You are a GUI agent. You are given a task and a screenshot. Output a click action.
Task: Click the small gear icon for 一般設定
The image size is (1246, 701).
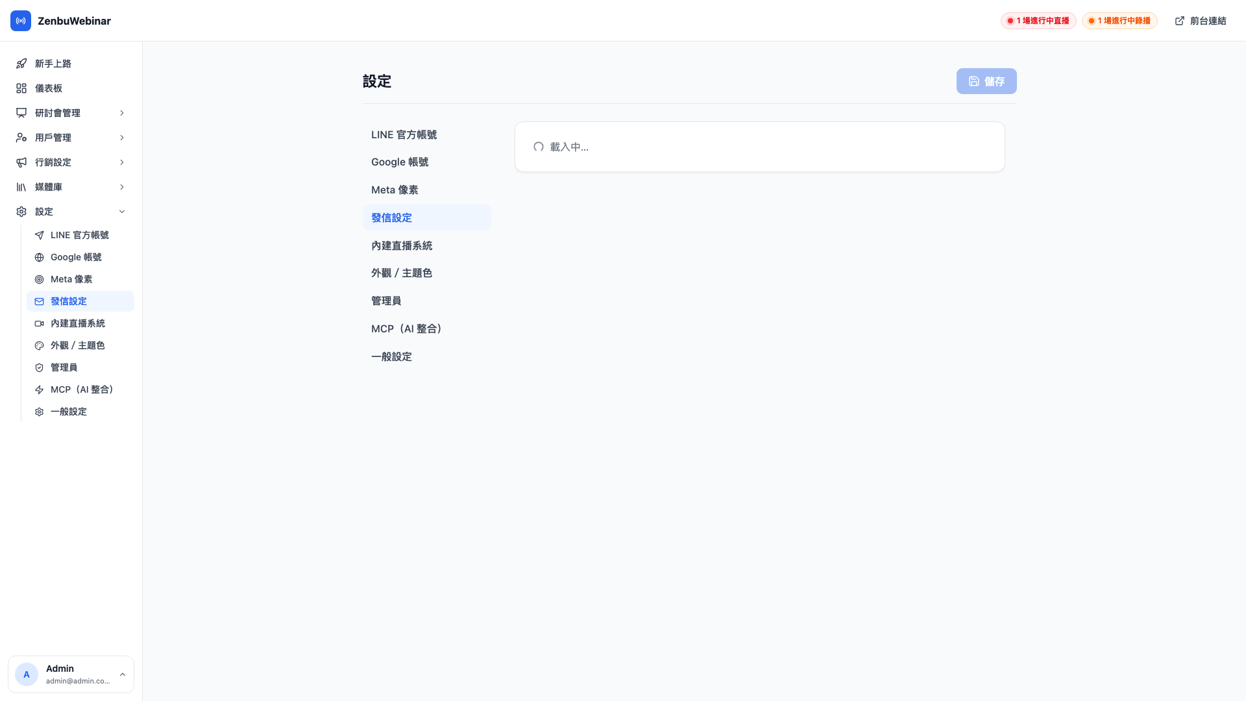click(x=40, y=412)
